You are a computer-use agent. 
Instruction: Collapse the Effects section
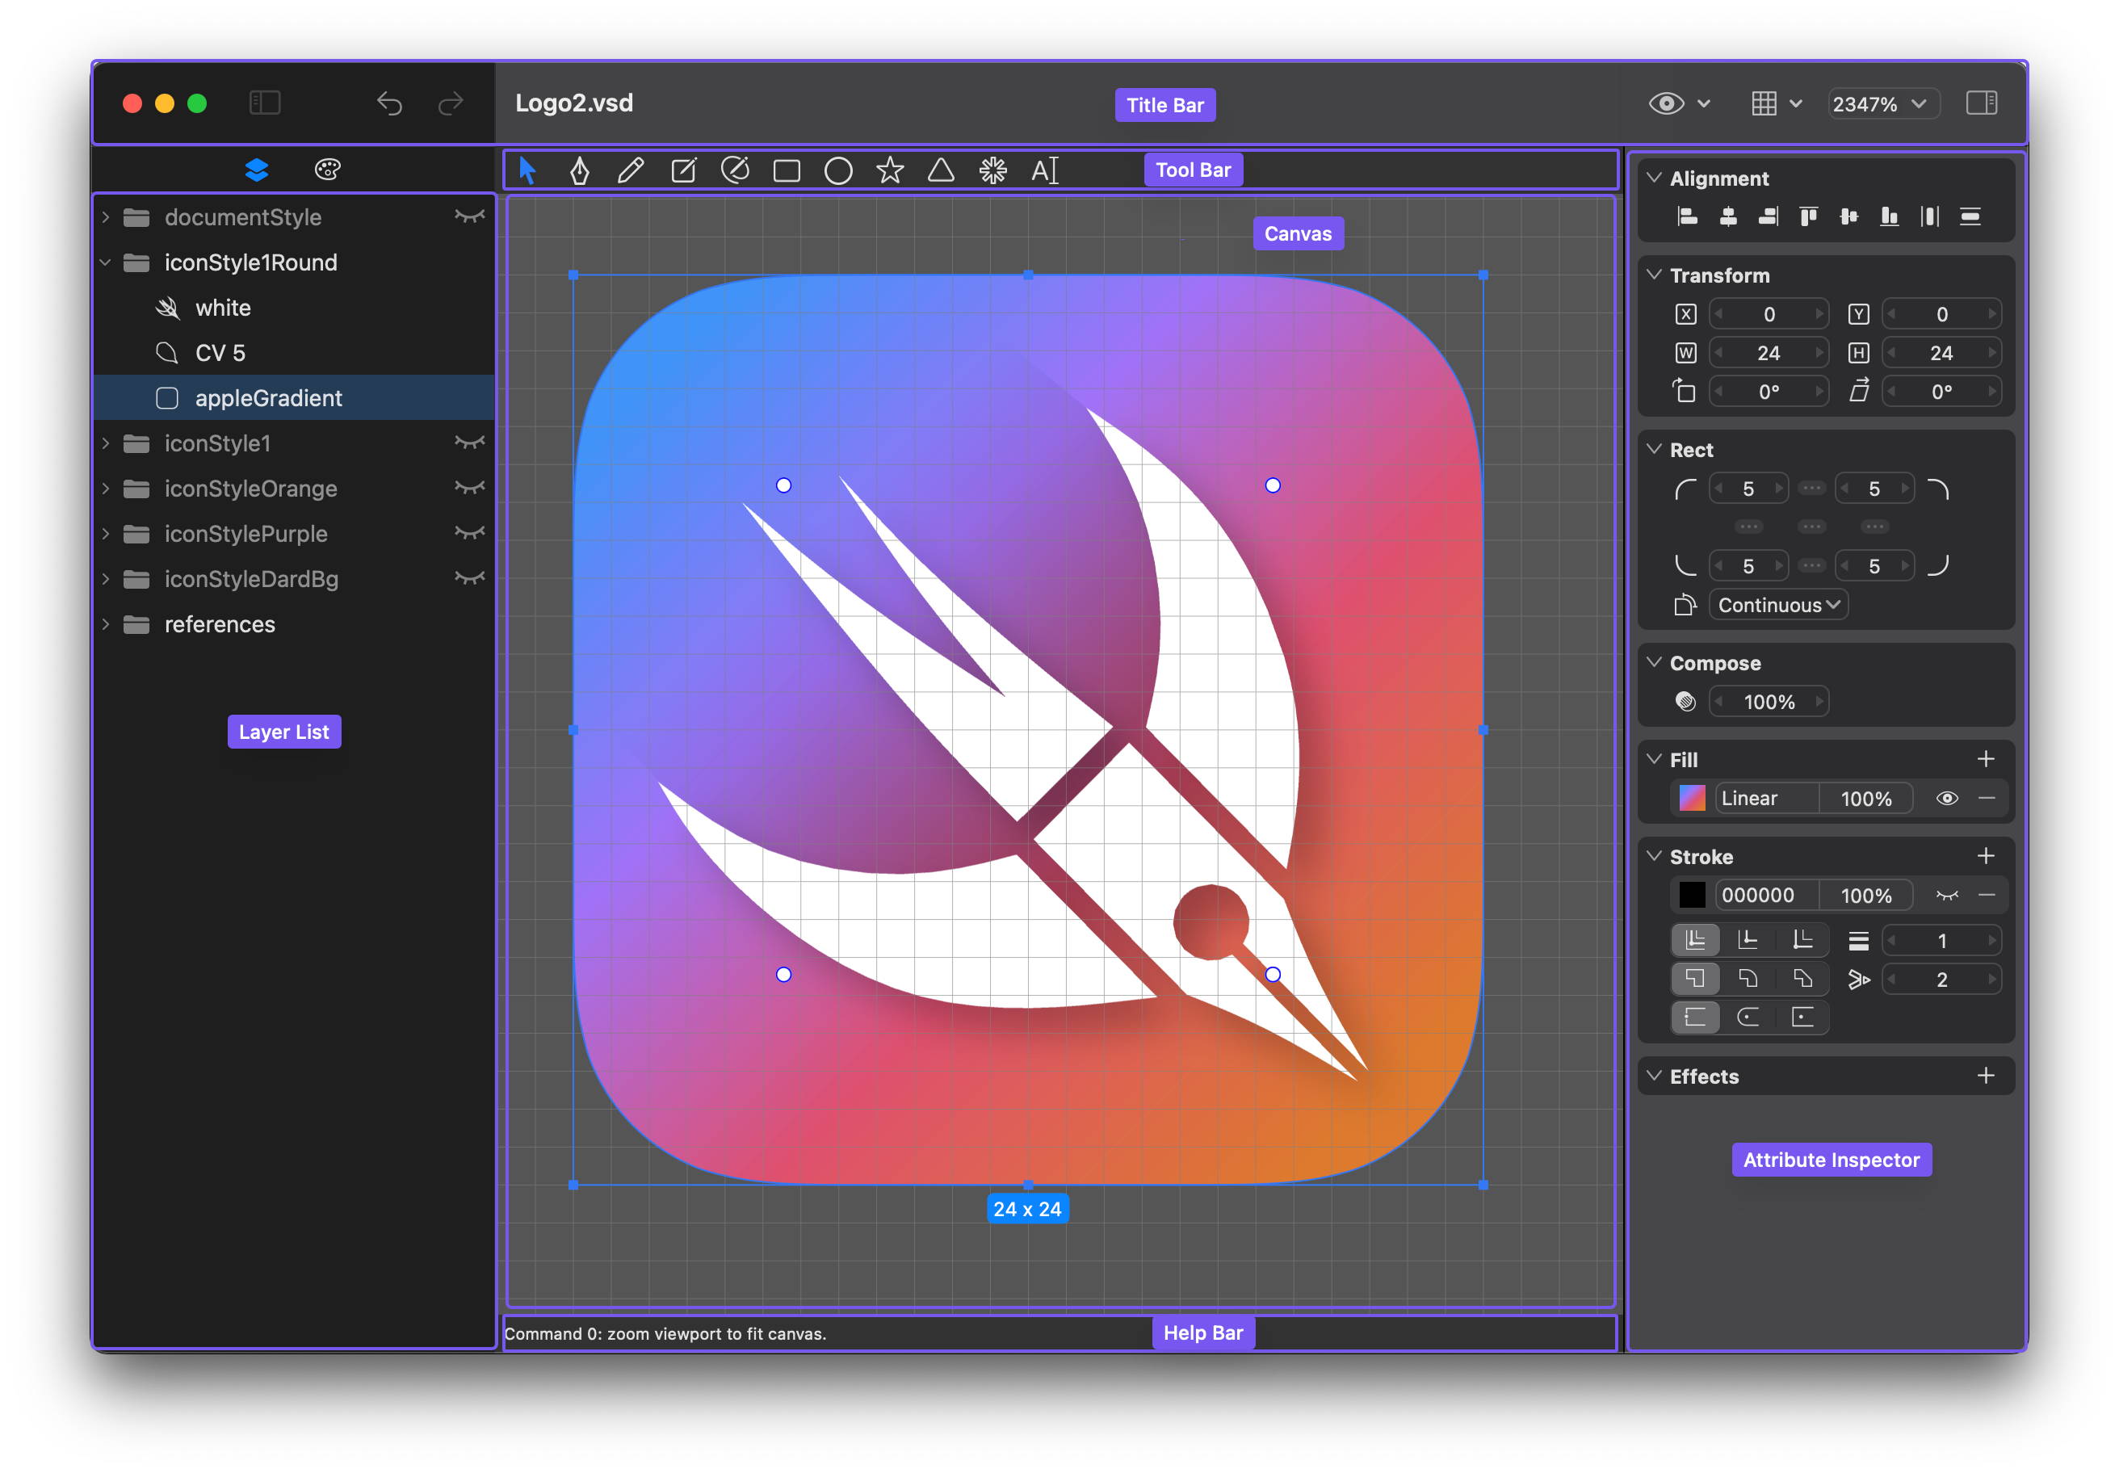[x=1654, y=1076]
